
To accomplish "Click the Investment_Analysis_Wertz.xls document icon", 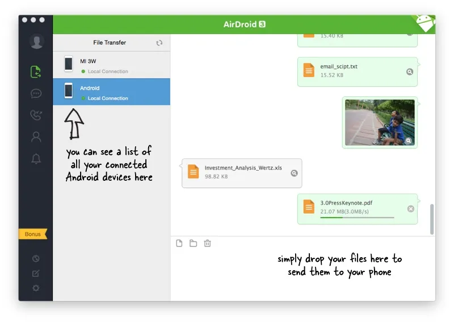I will (193, 172).
